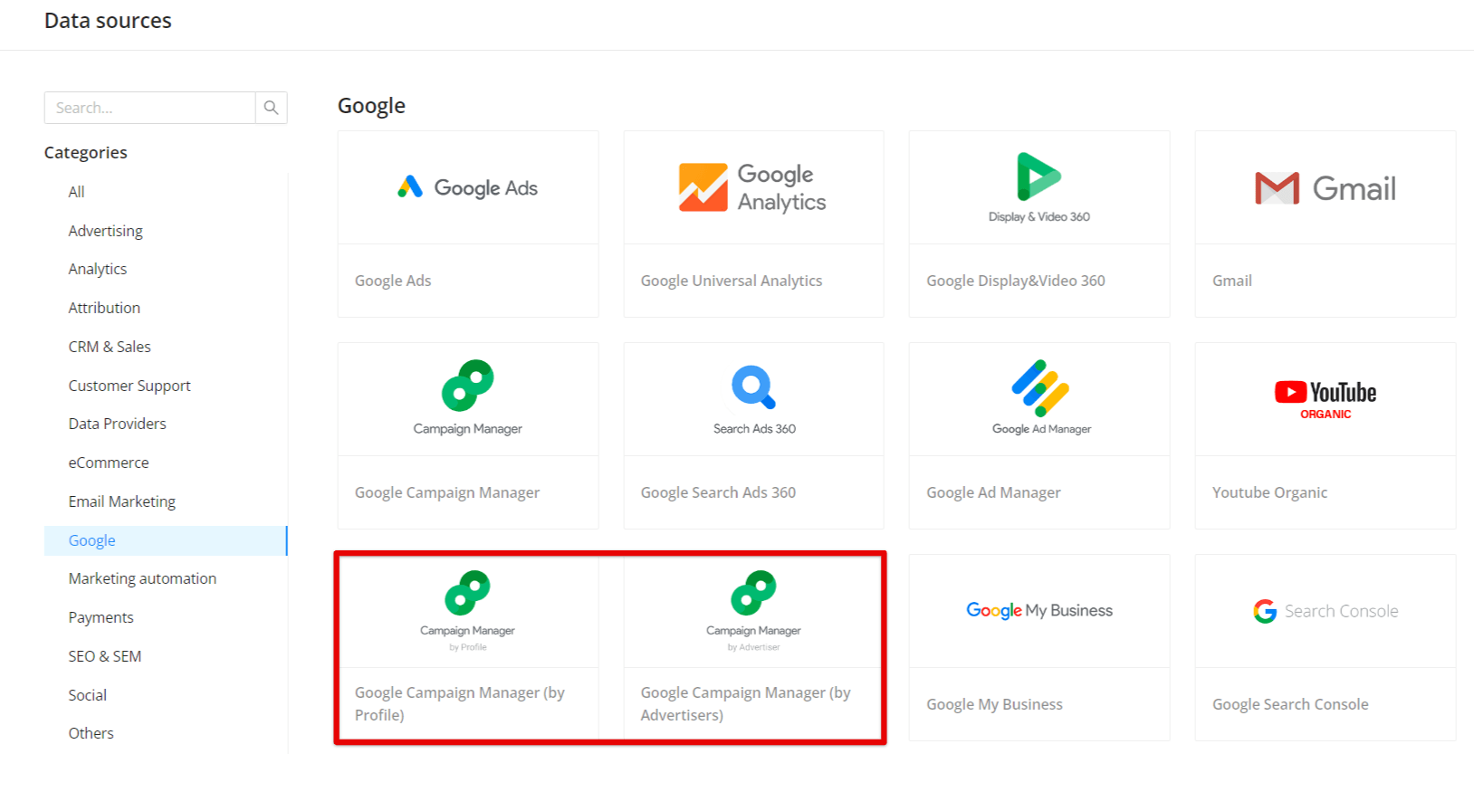The height and width of the screenshot is (811, 1474).
Task: Open the Gmail card label
Action: pyautogui.click(x=1232, y=281)
